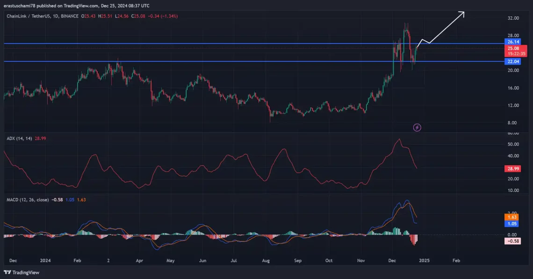
Task: Click the red current price label showing 25.08
Action: point(512,47)
